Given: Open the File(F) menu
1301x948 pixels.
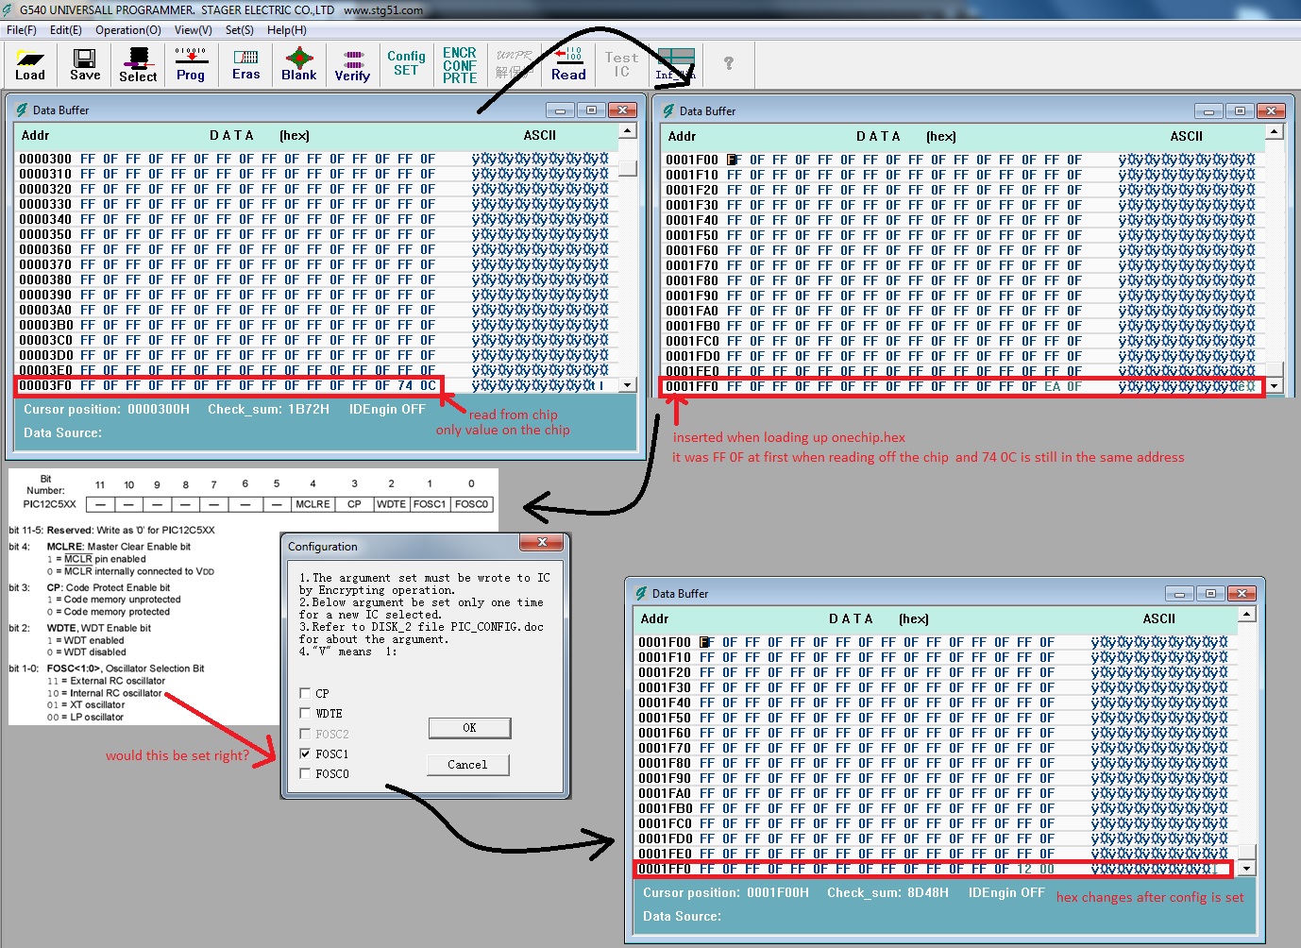Looking at the screenshot, I should [x=22, y=30].
